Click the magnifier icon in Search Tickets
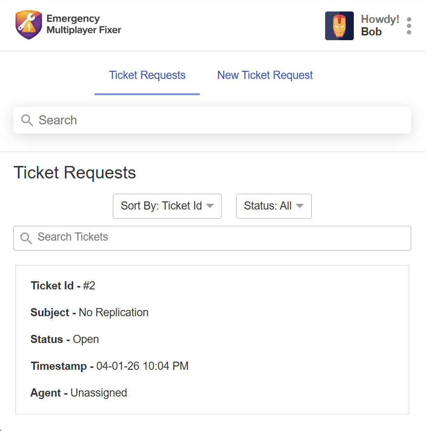This screenshot has height=431, width=426. tap(26, 238)
